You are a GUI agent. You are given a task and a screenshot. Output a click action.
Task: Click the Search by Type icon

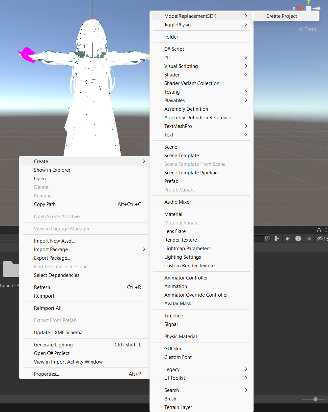[x=277, y=238]
